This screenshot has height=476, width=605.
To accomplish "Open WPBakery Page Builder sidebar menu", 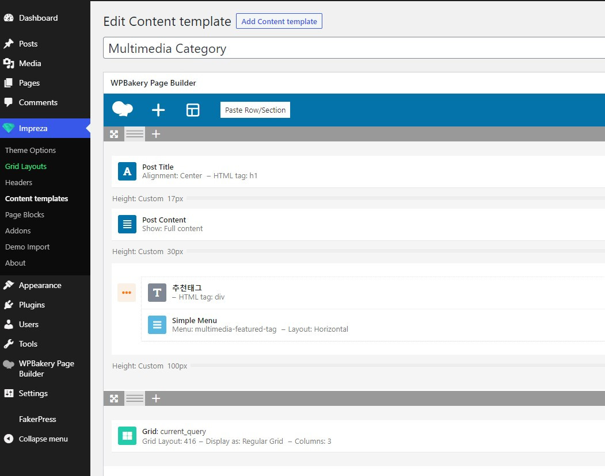I will click(x=46, y=369).
